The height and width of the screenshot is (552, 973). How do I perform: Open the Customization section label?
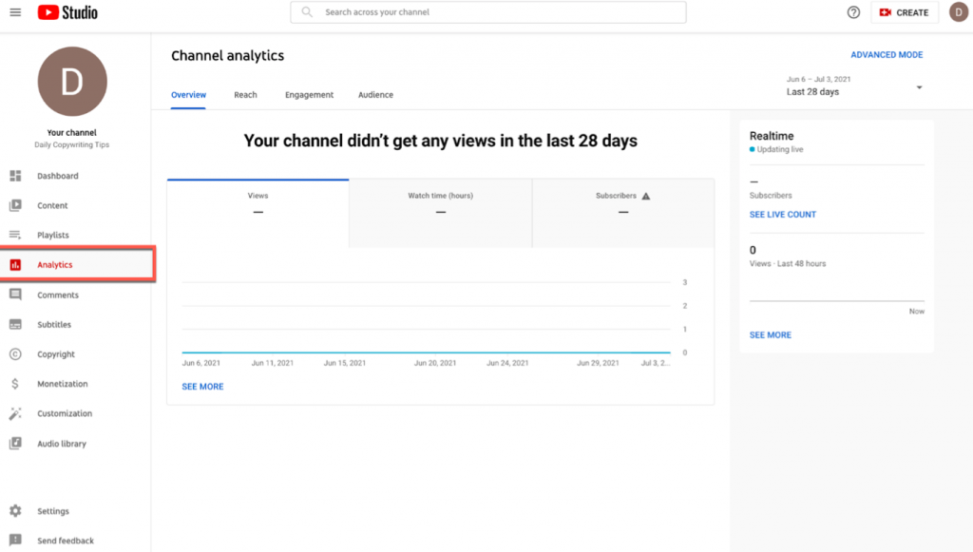pos(65,413)
